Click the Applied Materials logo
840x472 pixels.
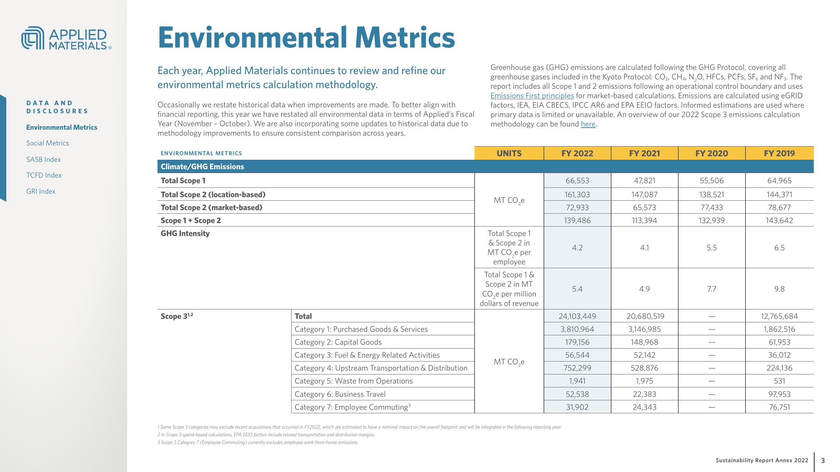pyautogui.click(x=66, y=38)
